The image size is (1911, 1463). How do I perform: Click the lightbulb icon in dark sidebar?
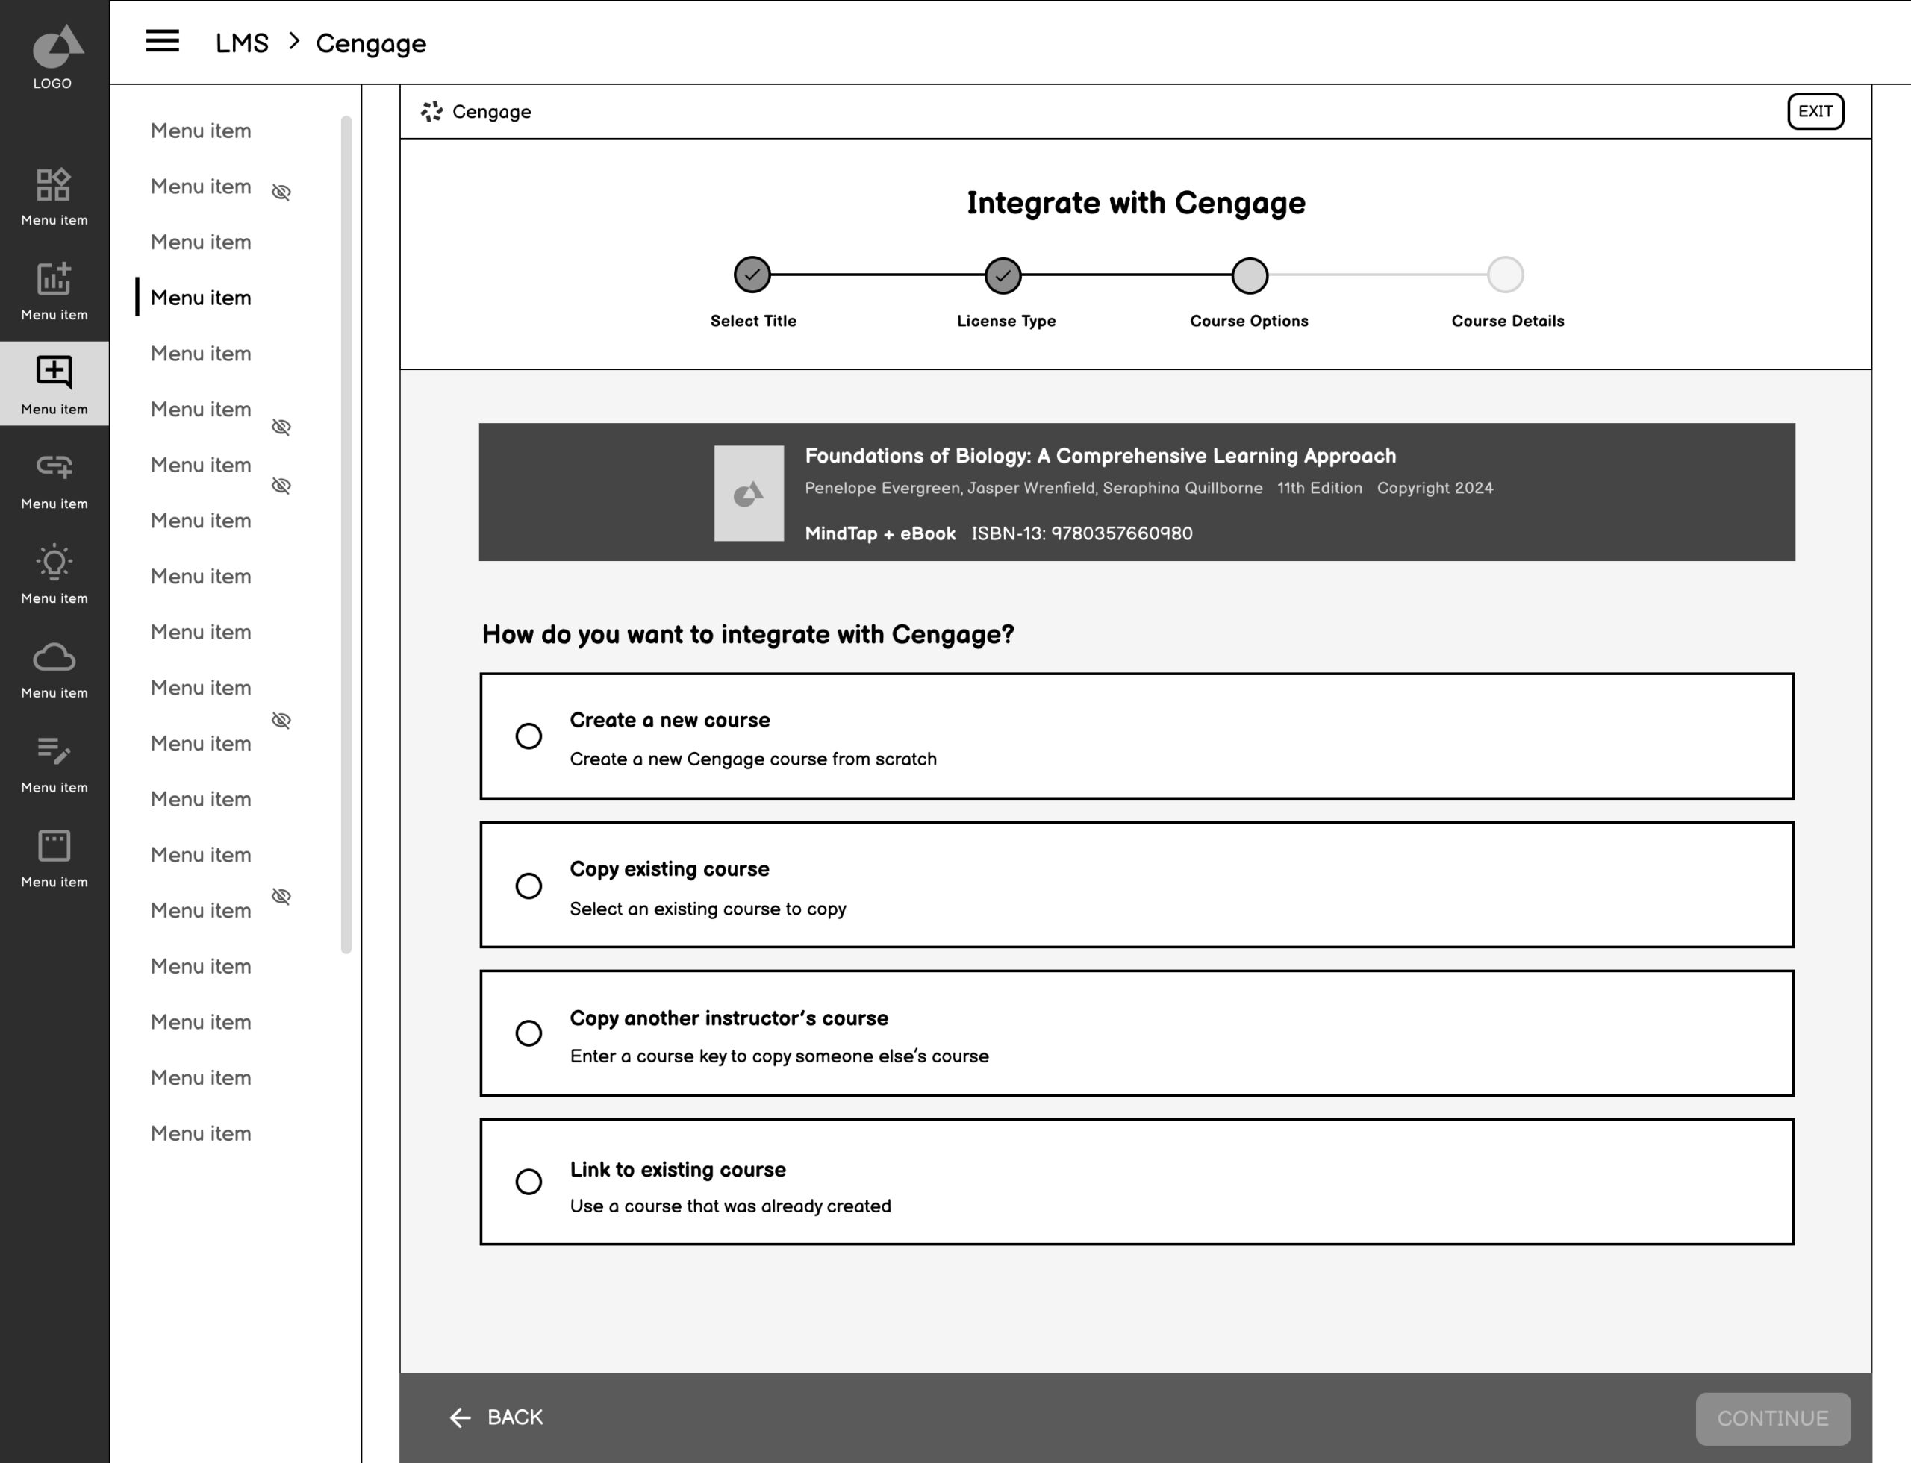coord(53,563)
